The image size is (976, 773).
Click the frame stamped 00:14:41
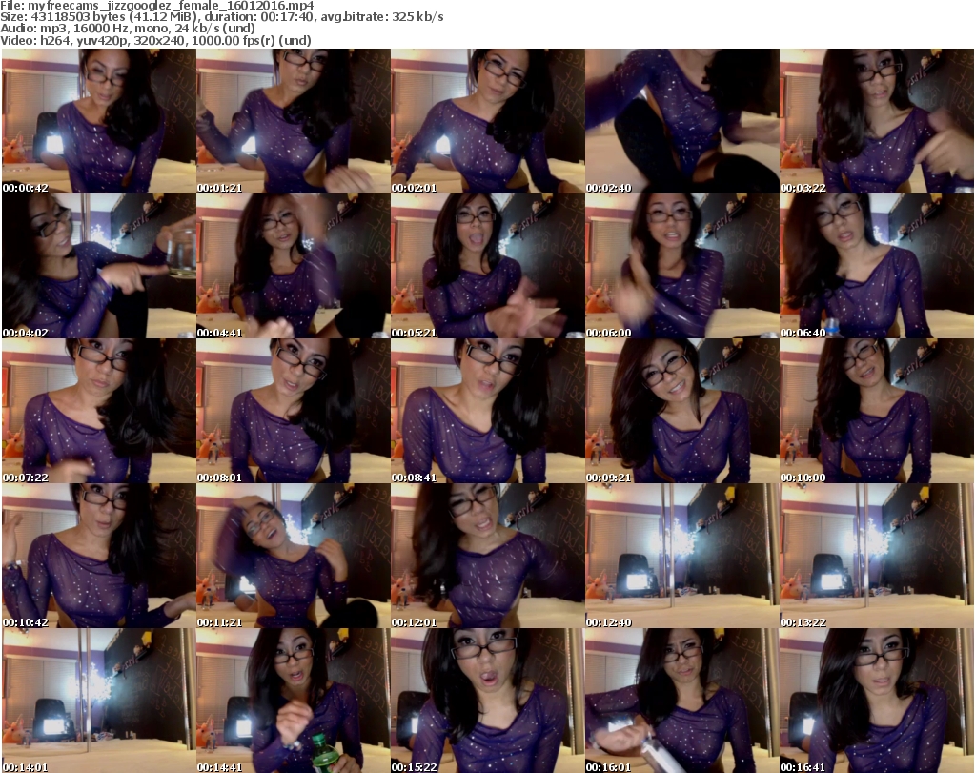(294, 701)
